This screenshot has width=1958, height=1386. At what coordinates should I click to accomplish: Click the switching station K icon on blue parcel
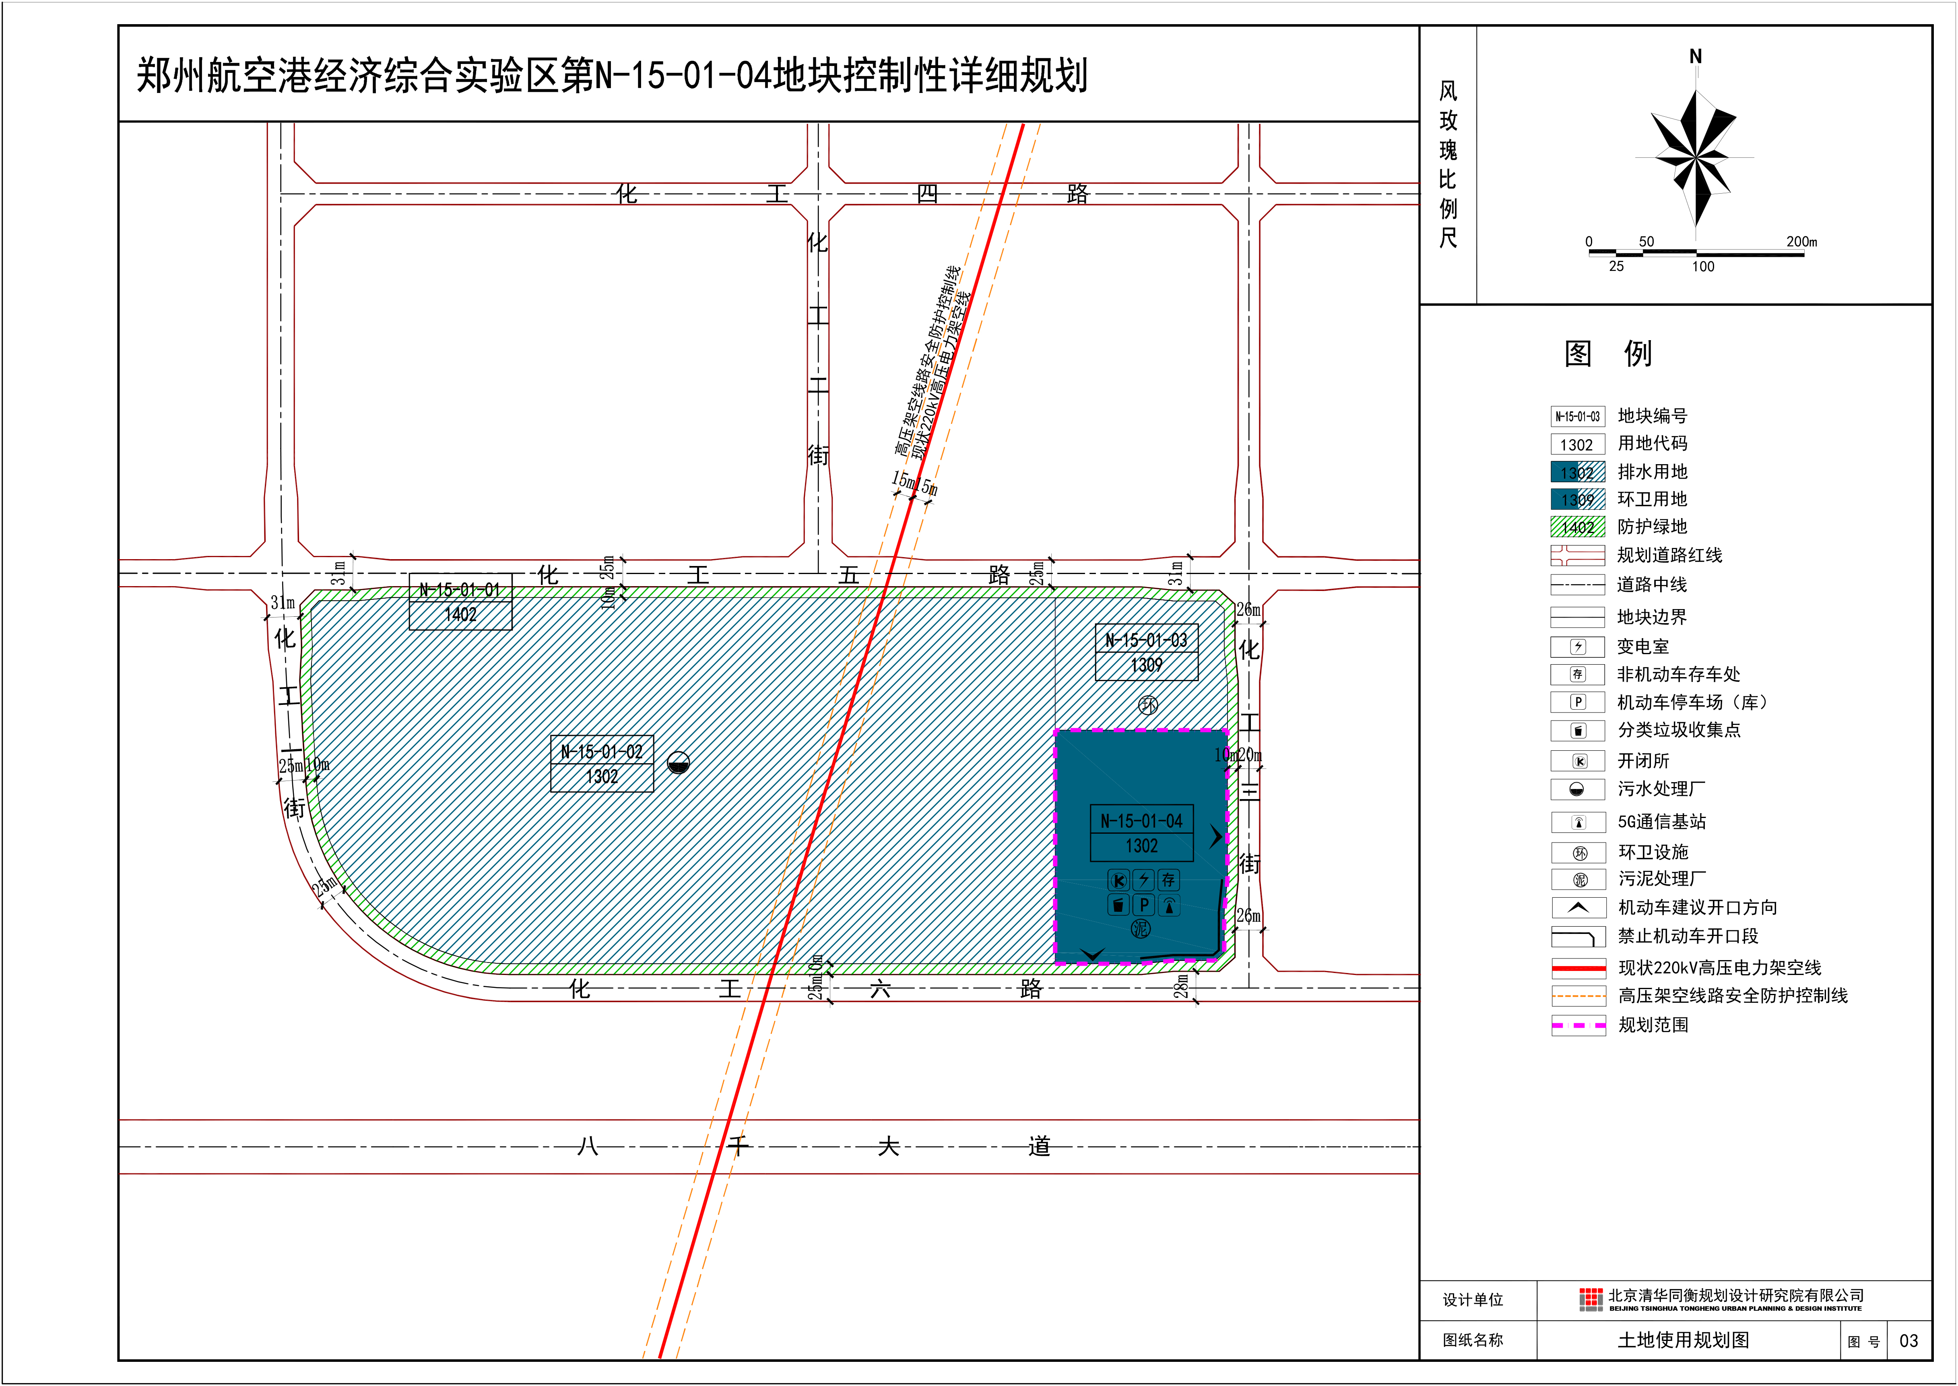point(1118,880)
